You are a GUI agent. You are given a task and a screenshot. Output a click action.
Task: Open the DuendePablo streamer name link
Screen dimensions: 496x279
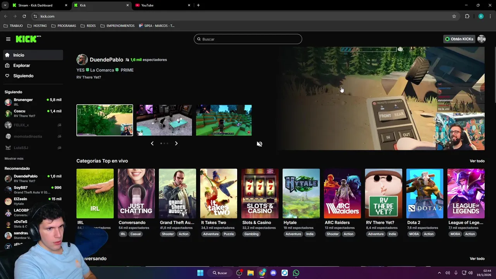click(107, 60)
